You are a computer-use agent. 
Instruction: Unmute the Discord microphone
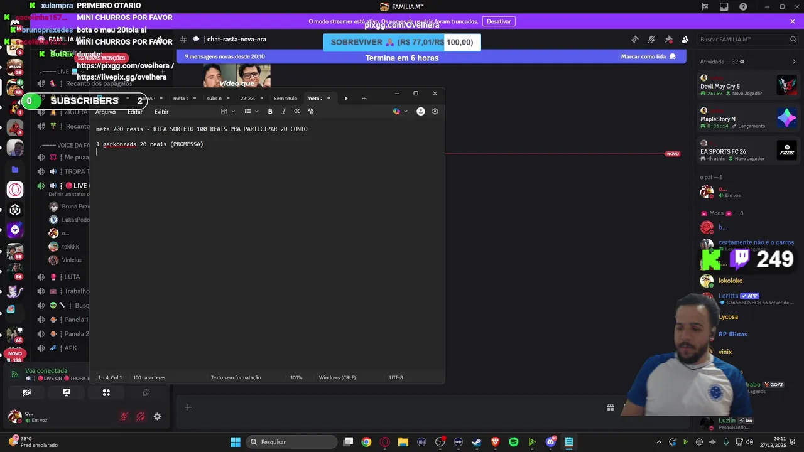(124, 416)
